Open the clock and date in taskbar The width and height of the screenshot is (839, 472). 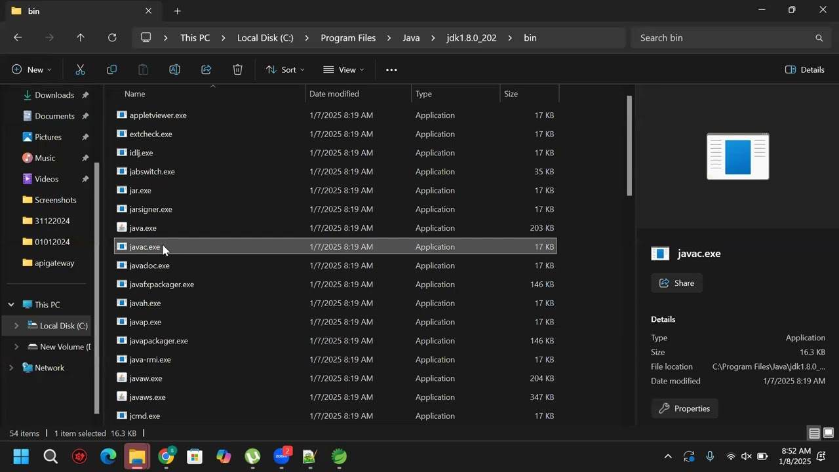(x=794, y=456)
